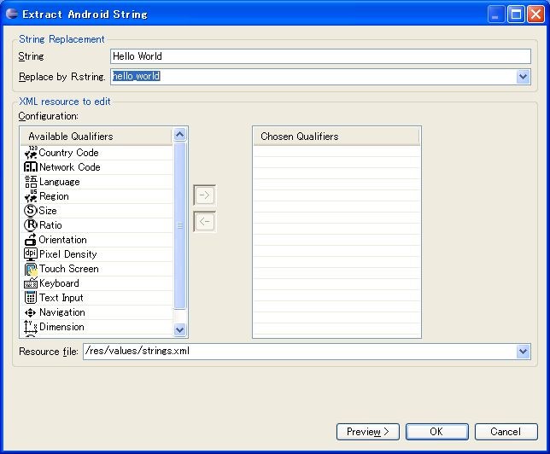Click the qualifiers list scrollbar thumb
Screen dimensions: 550x454
[179, 226]
